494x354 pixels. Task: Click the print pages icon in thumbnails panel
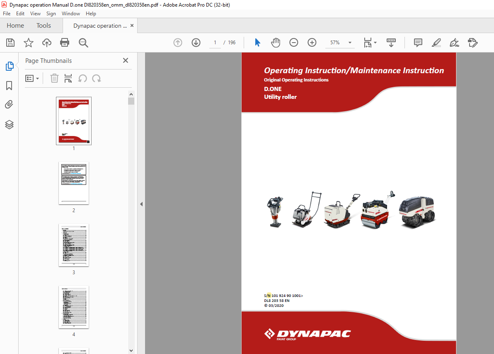click(x=68, y=78)
